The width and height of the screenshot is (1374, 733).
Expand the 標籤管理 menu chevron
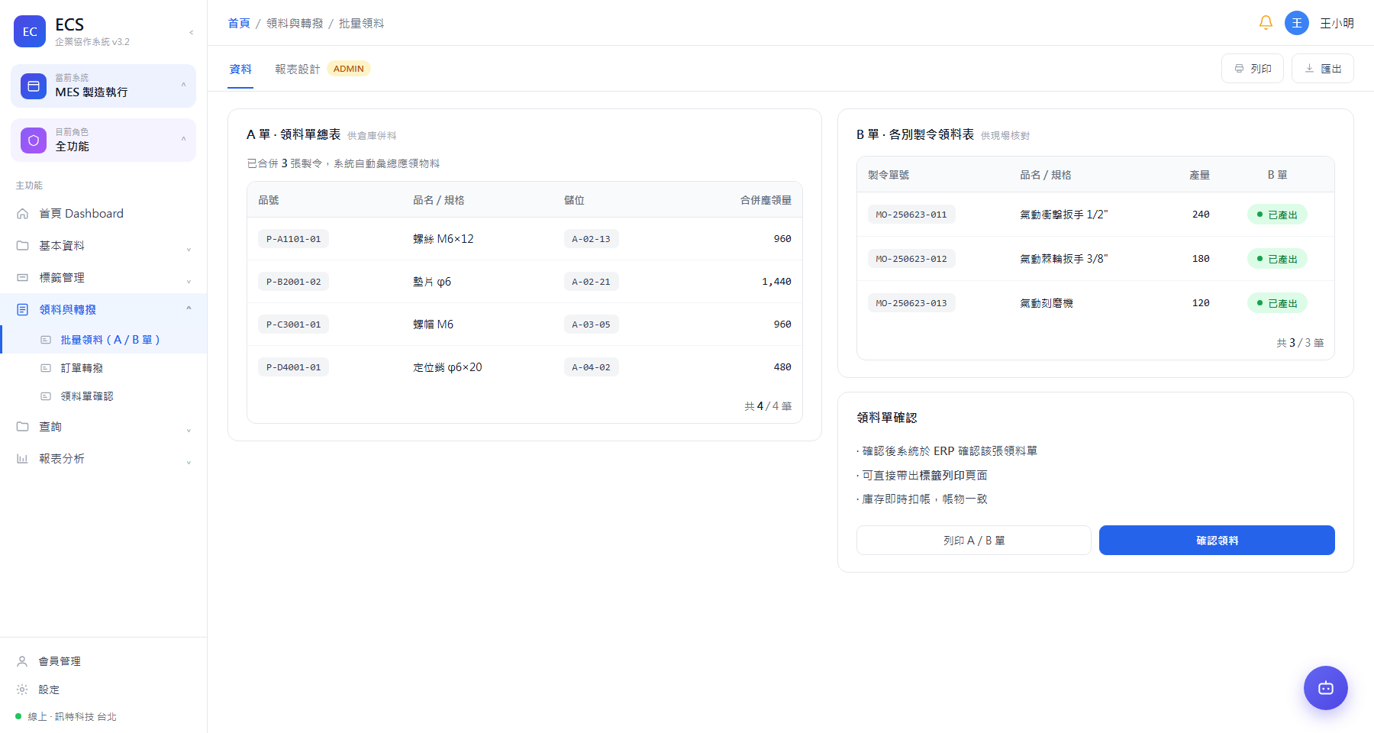click(x=189, y=281)
